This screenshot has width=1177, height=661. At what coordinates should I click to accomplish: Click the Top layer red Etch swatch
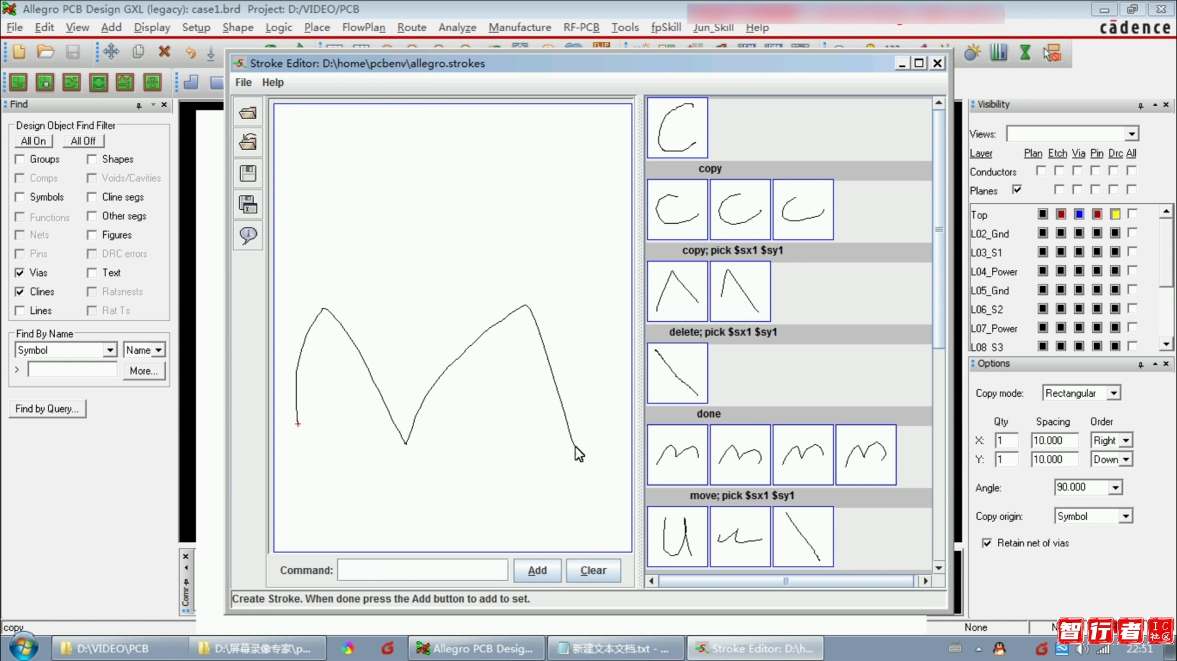point(1060,214)
